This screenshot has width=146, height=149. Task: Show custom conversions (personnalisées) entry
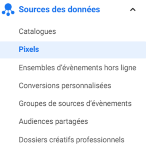tap(65, 85)
